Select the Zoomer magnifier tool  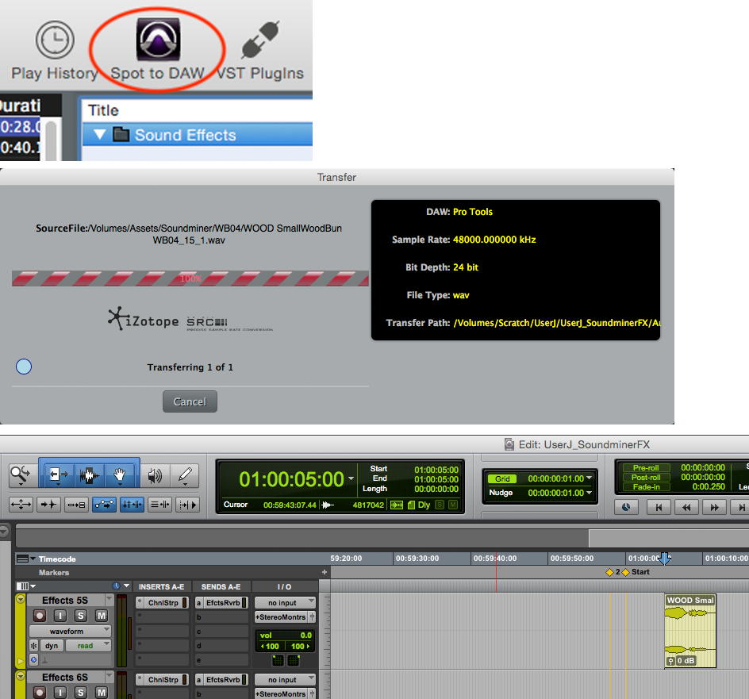click(x=21, y=475)
